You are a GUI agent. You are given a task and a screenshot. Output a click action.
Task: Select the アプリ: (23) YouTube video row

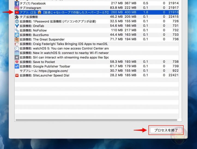97,12
